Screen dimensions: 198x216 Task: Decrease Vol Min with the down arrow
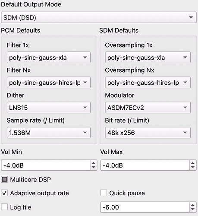94,167
